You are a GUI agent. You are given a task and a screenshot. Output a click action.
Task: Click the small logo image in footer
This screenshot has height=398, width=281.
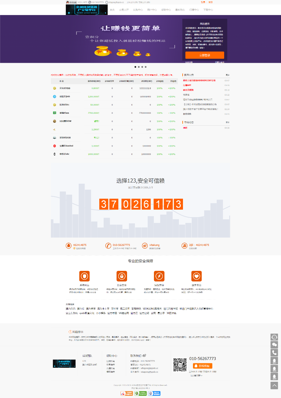(x=64, y=364)
